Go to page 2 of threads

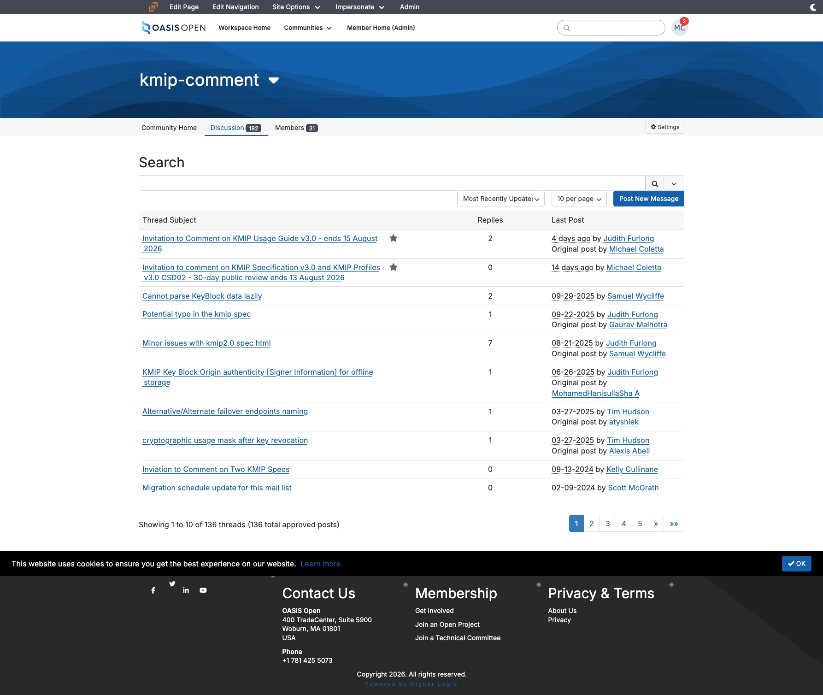[x=592, y=524]
